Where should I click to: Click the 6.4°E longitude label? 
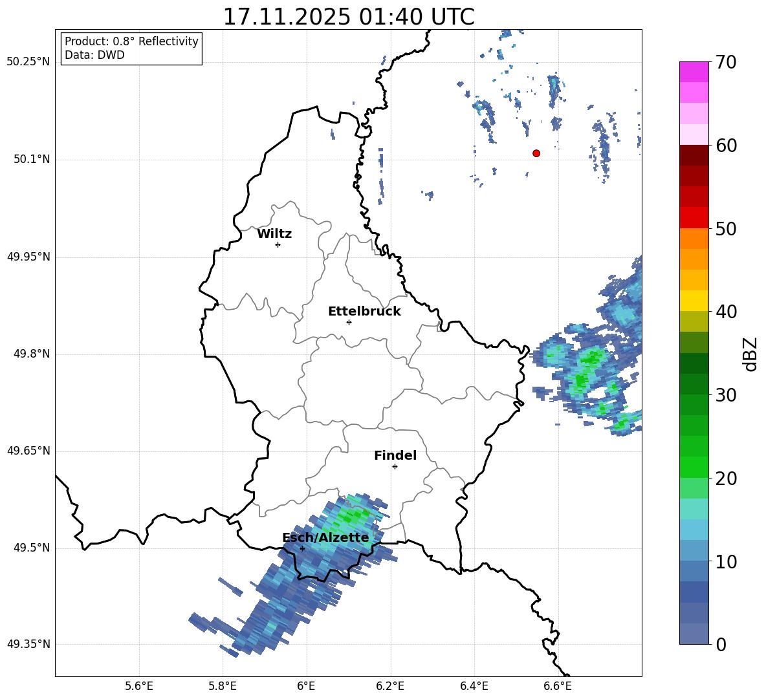pyautogui.click(x=474, y=686)
